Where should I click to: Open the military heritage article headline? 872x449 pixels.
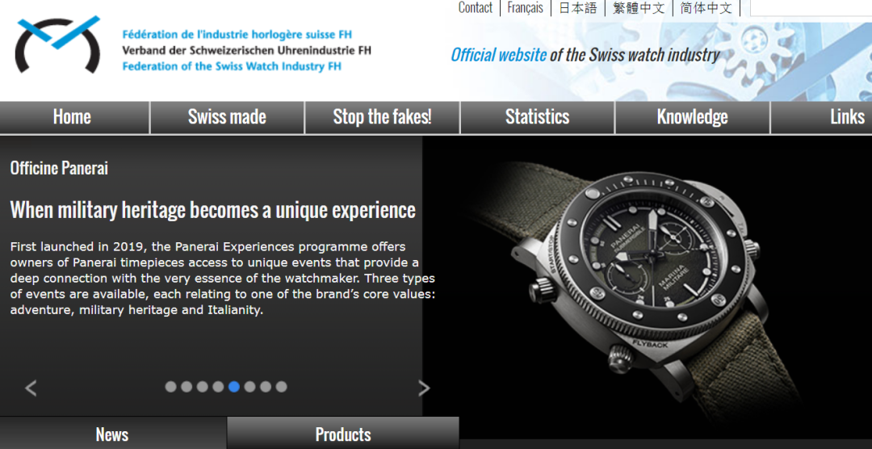[213, 210]
